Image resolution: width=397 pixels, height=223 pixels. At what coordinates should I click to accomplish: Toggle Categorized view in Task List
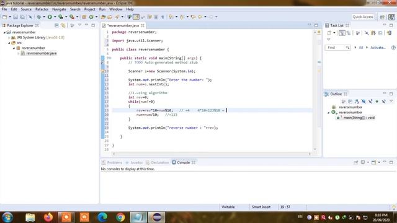click(342, 33)
